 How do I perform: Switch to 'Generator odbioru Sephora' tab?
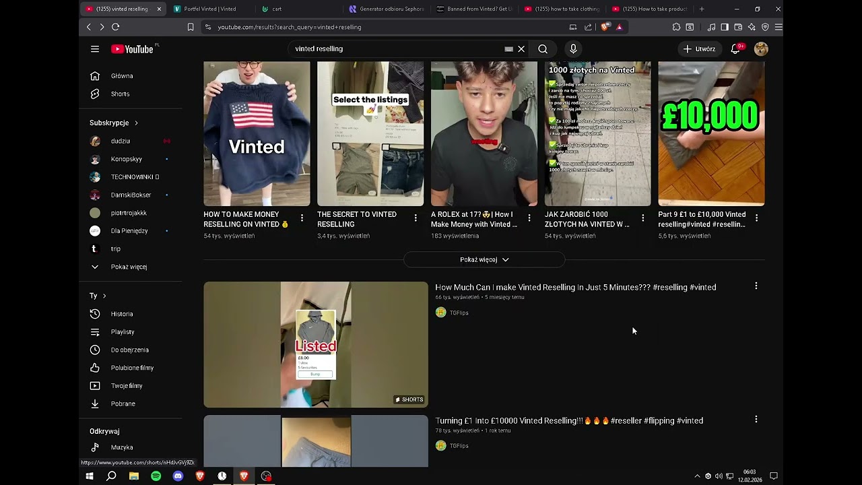pos(387,9)
